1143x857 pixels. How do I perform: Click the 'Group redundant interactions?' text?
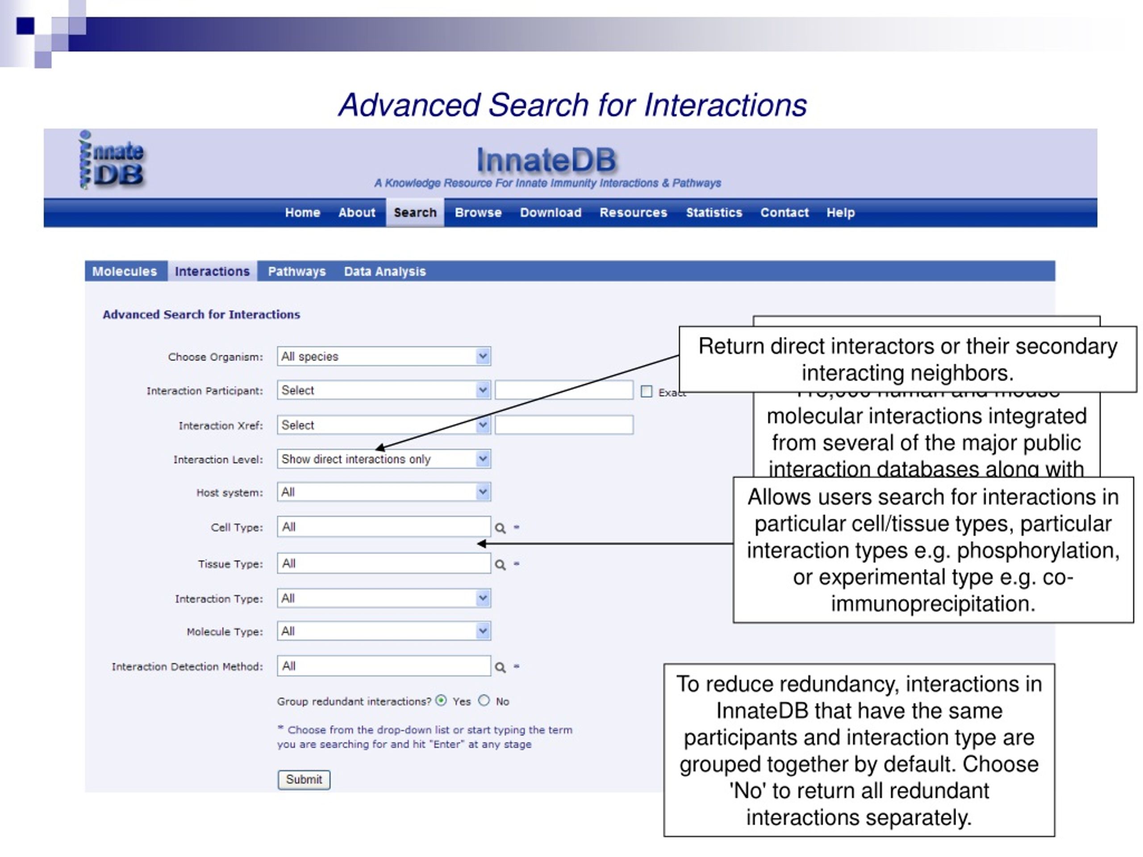click(354, 702)
